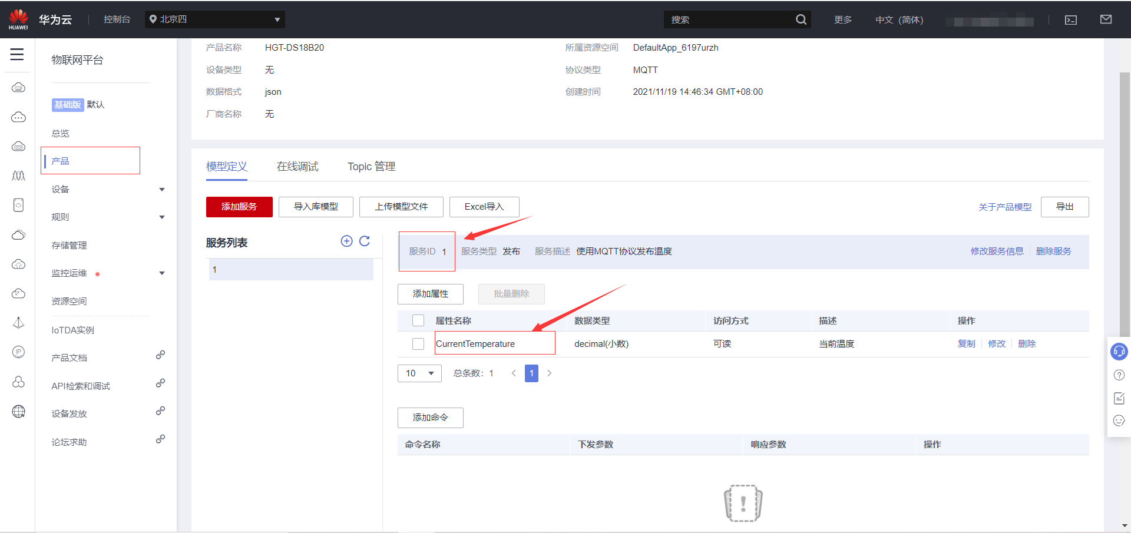Click the 导入库模型 button
This screenshot has height=533, width=1131.
(x=316, y=207)
